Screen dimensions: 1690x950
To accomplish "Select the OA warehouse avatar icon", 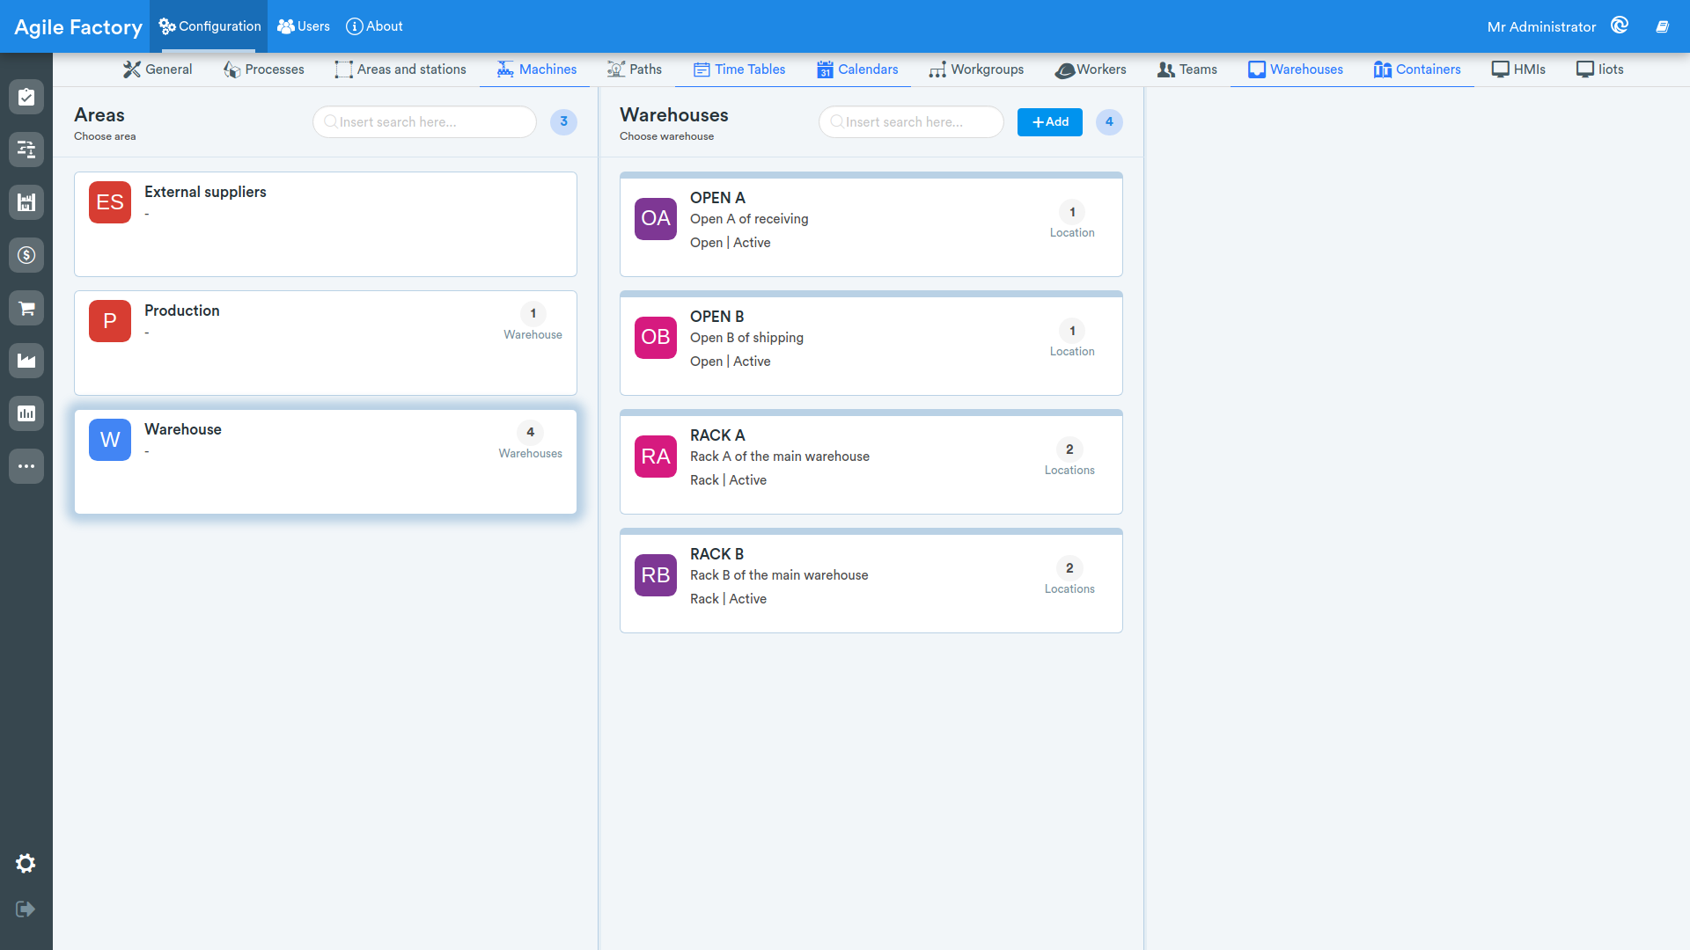I will (656, 219).
